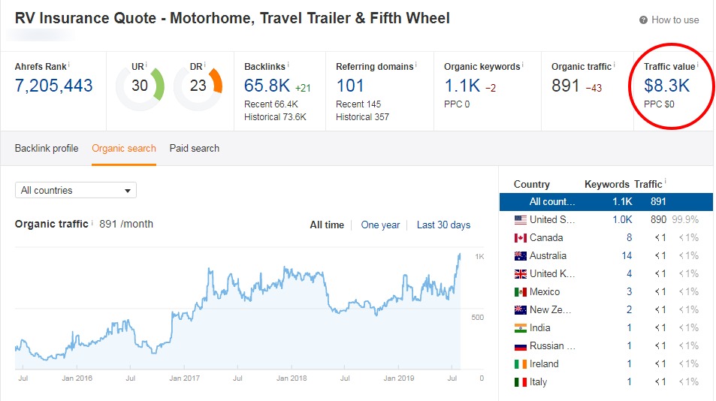Click the Traffic column info icon
Image resolution: width=716 pixels, height=401 pixels.
point(665,182)
